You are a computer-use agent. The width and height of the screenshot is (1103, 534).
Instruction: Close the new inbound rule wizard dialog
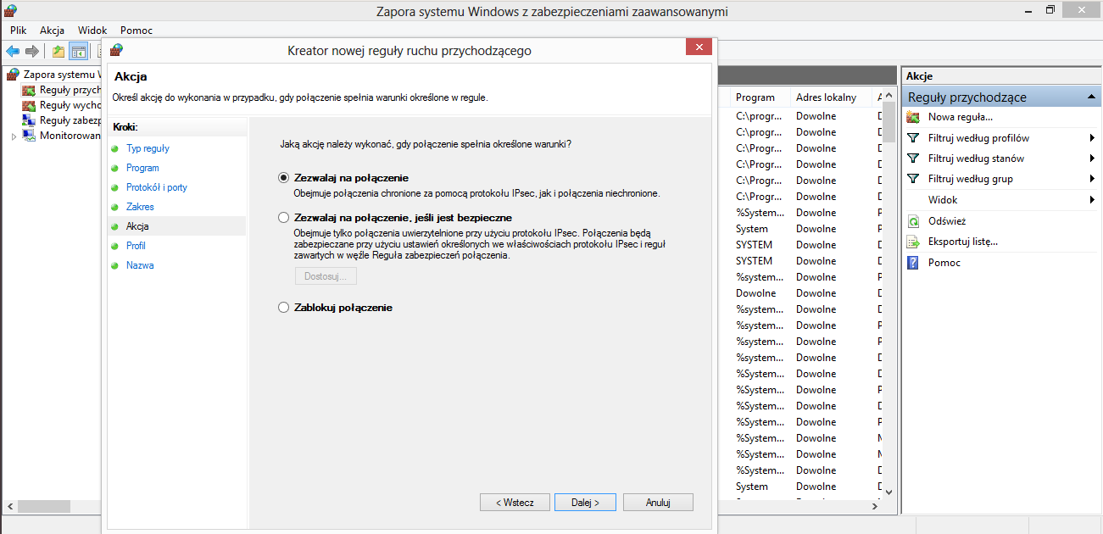pos(699,47)
